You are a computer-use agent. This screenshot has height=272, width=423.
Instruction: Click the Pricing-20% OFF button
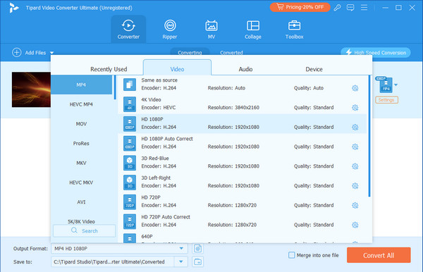[300, 7]
